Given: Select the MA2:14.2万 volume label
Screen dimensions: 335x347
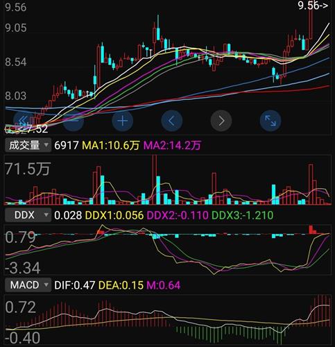Looking at the screenshot, I should (x=172, y=146).
